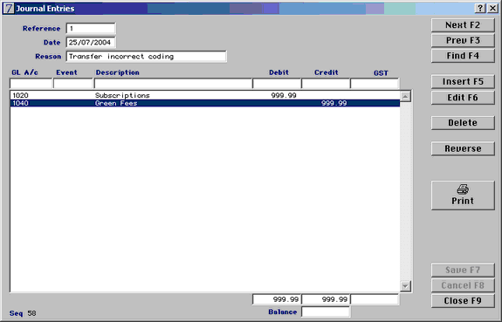Click the Balance field
The height and width of the screenshot is (322, 502).
coord(326,312)
